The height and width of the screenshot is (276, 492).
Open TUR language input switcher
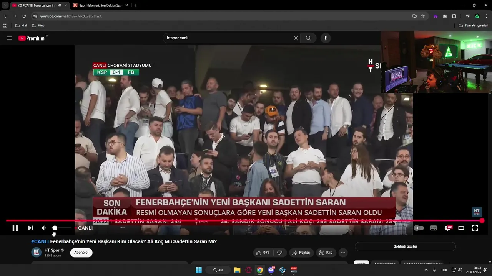tap(444, 270)
